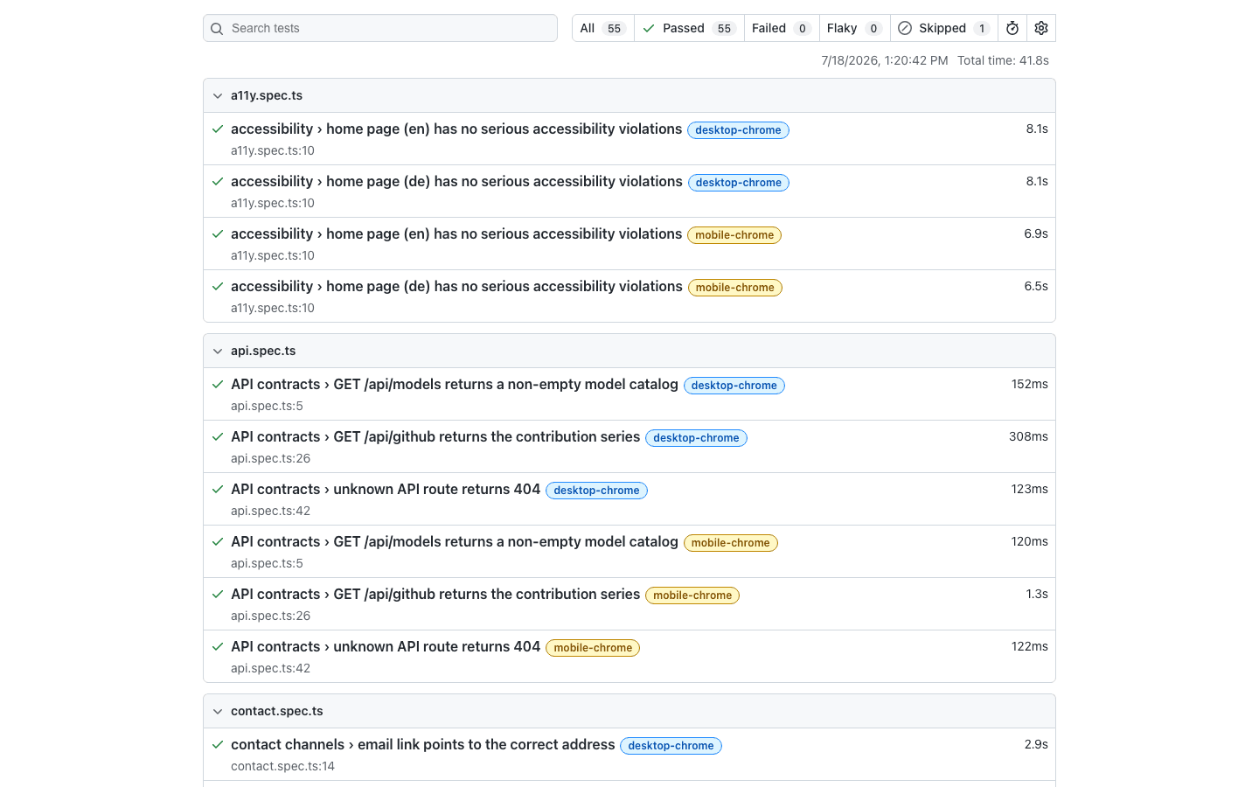Click desktop-chrome tag on GET /api/github test

[696, 438]
